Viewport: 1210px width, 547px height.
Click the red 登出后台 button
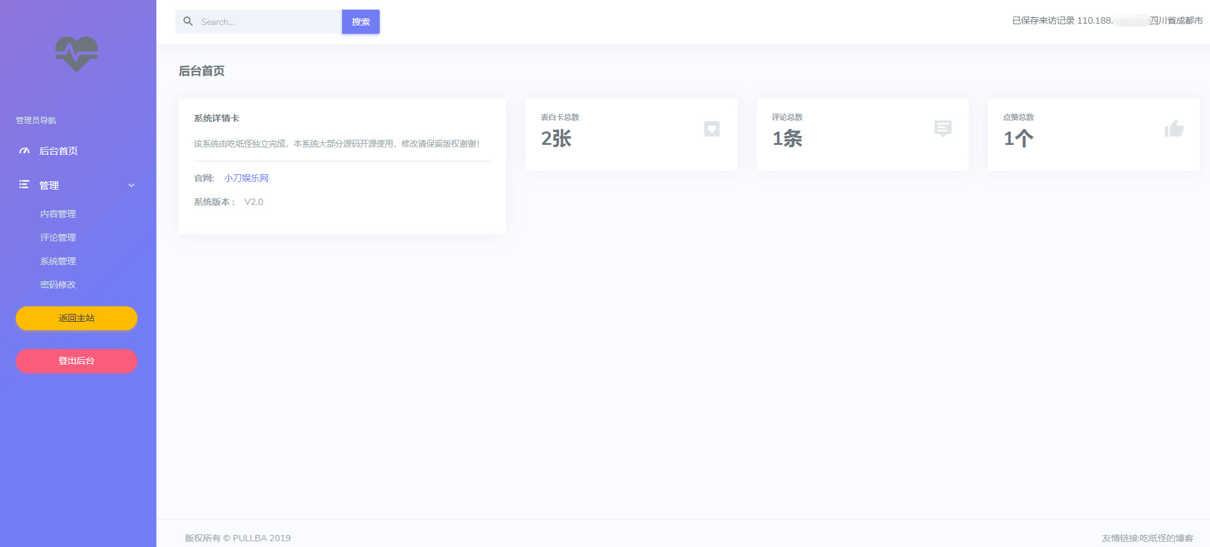coord(77,361)
